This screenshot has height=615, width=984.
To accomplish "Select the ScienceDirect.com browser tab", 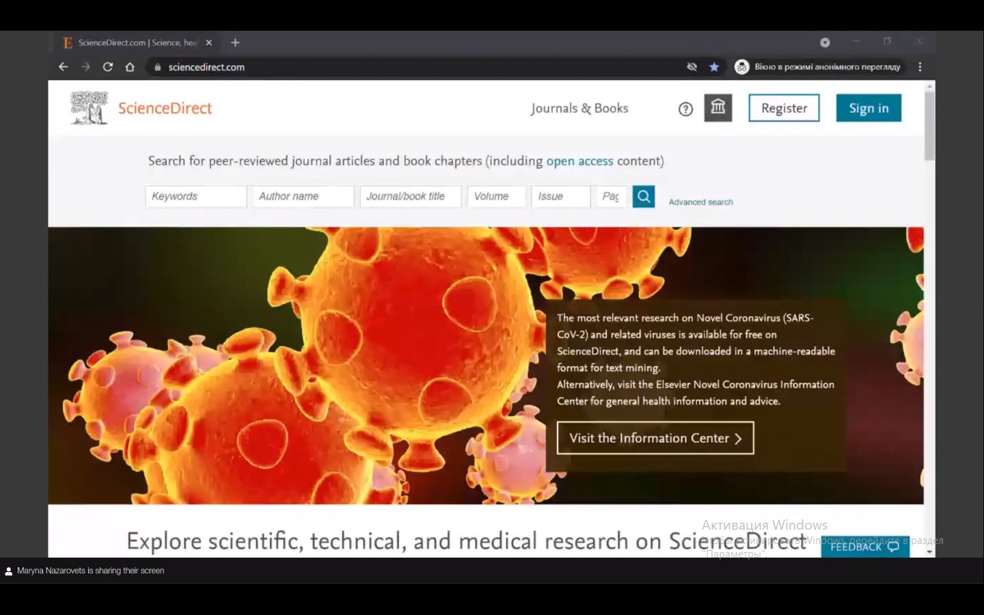I will (137, 42).
